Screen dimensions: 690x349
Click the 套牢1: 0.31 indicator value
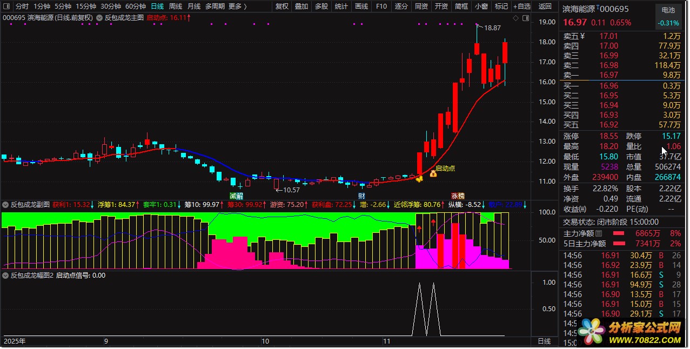[161, 205]
